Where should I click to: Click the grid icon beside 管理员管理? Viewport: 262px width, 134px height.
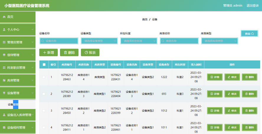tap(4, 42)
